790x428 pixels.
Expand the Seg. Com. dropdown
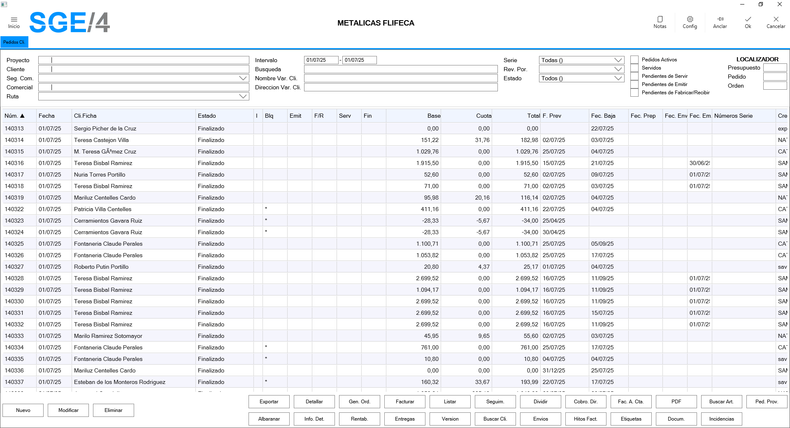[x=243, y=78]
